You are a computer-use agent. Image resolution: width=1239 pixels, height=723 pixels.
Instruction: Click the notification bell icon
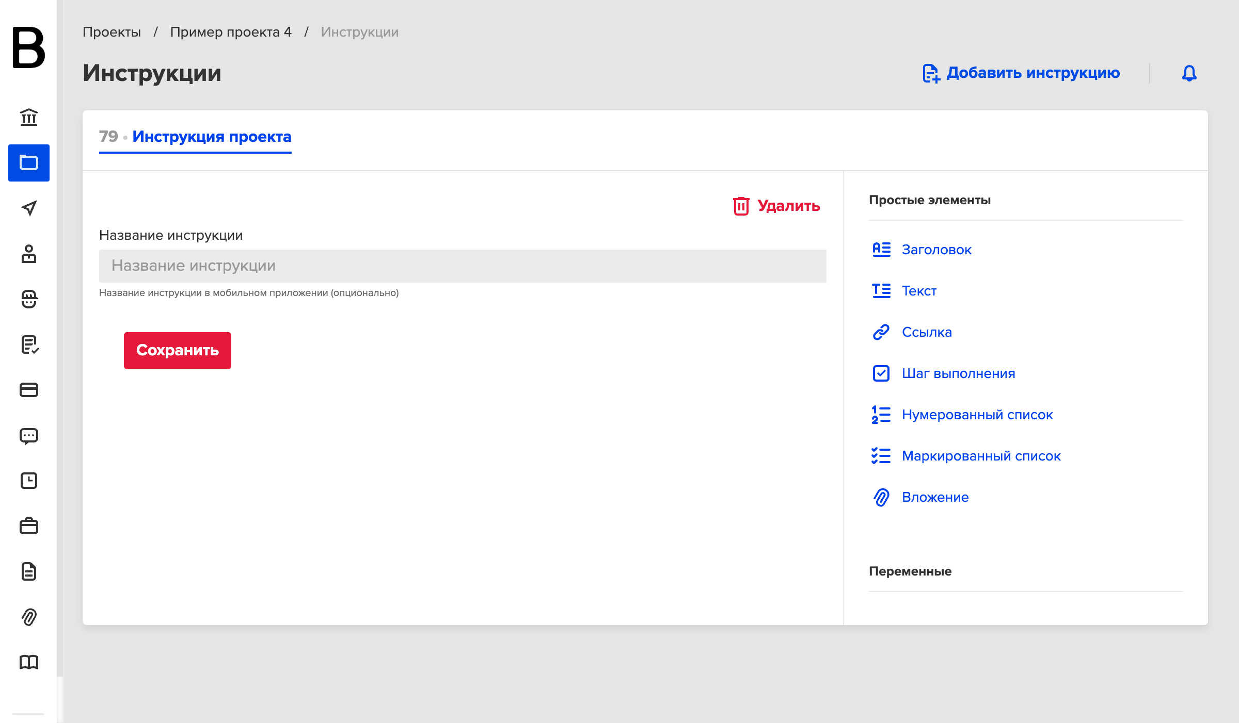tap(1189, 73)
